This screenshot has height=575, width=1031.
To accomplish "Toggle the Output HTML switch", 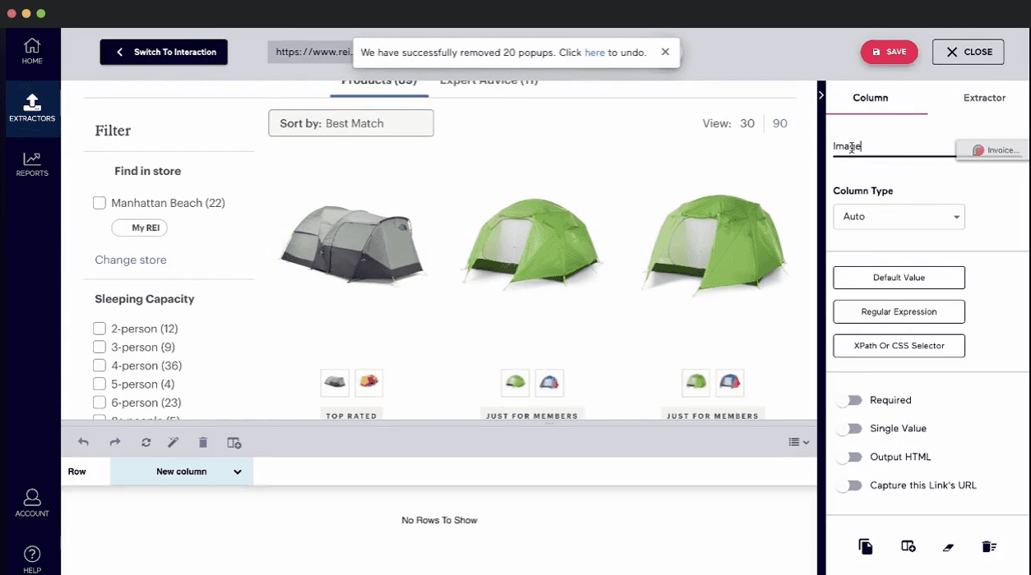I will pos(849,457).
